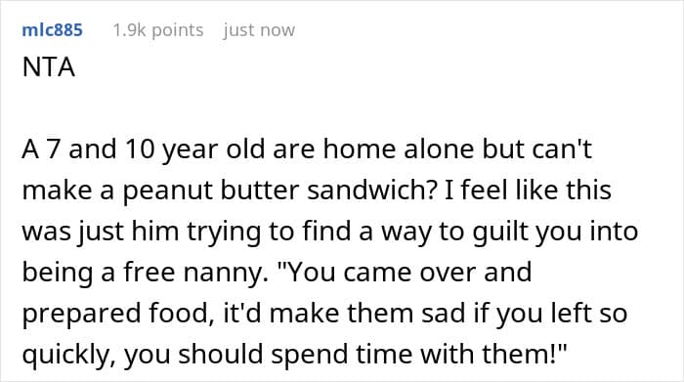Click the phrase 'guilt you into'

(555, 232)
